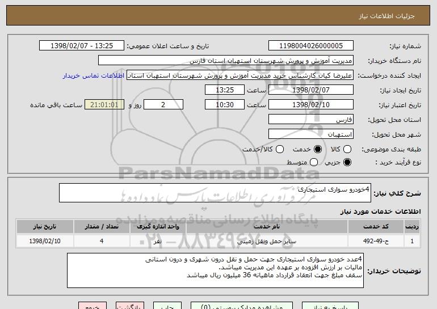Click the جزئیات اطلاعات نیاز header title
437x309 pixels.
click(x=386, y=16)
